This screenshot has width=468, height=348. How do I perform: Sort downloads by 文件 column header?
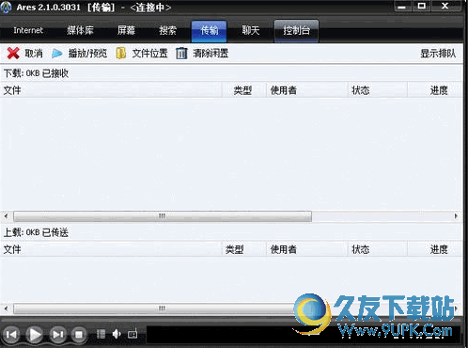111,90
